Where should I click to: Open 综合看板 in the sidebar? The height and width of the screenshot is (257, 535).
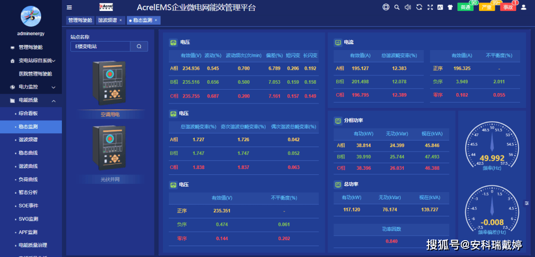point(28,113)
